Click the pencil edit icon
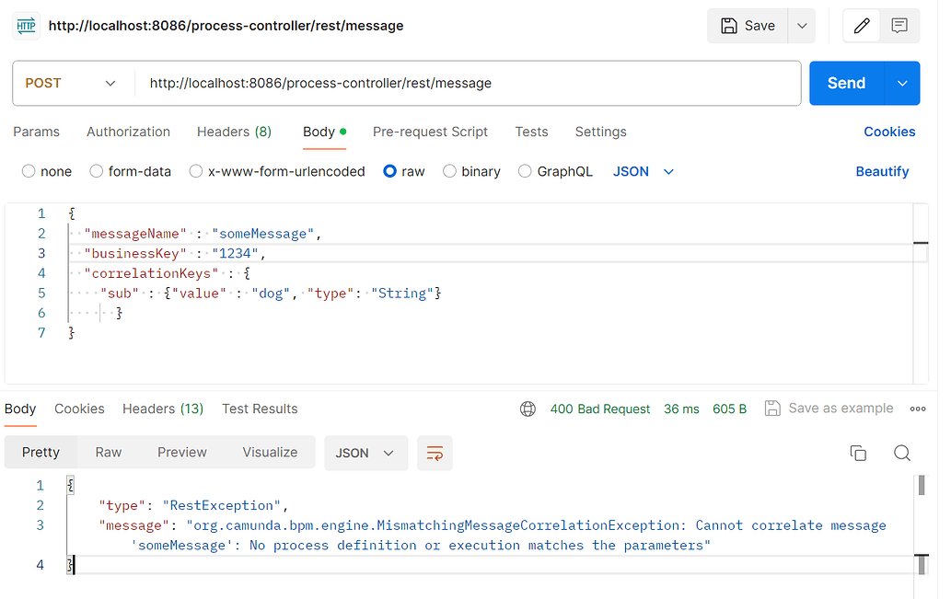951x599 pixels. pos(862,26)
